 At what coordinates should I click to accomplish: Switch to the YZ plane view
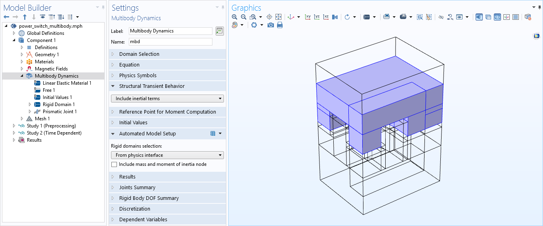[317, 17]
